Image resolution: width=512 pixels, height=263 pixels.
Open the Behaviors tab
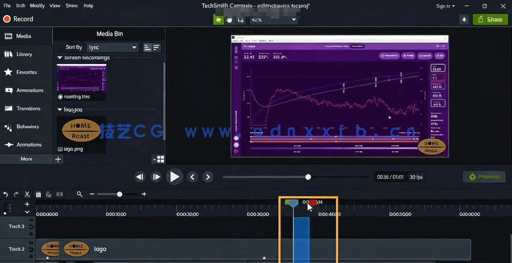[x=26, y=126]
